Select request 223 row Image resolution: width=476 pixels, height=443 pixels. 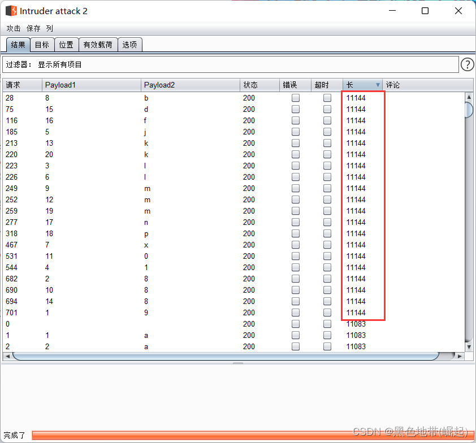pyautogui.click(x=233, y=166)
